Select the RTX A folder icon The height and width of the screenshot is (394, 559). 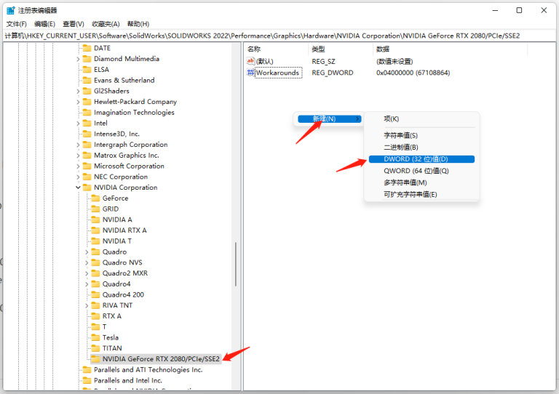tap(95, 316)
